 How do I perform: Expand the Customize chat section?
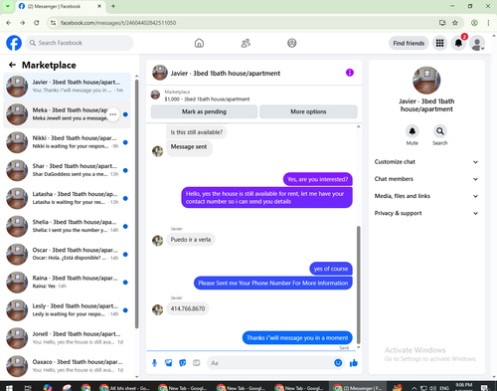pos(426,162)
